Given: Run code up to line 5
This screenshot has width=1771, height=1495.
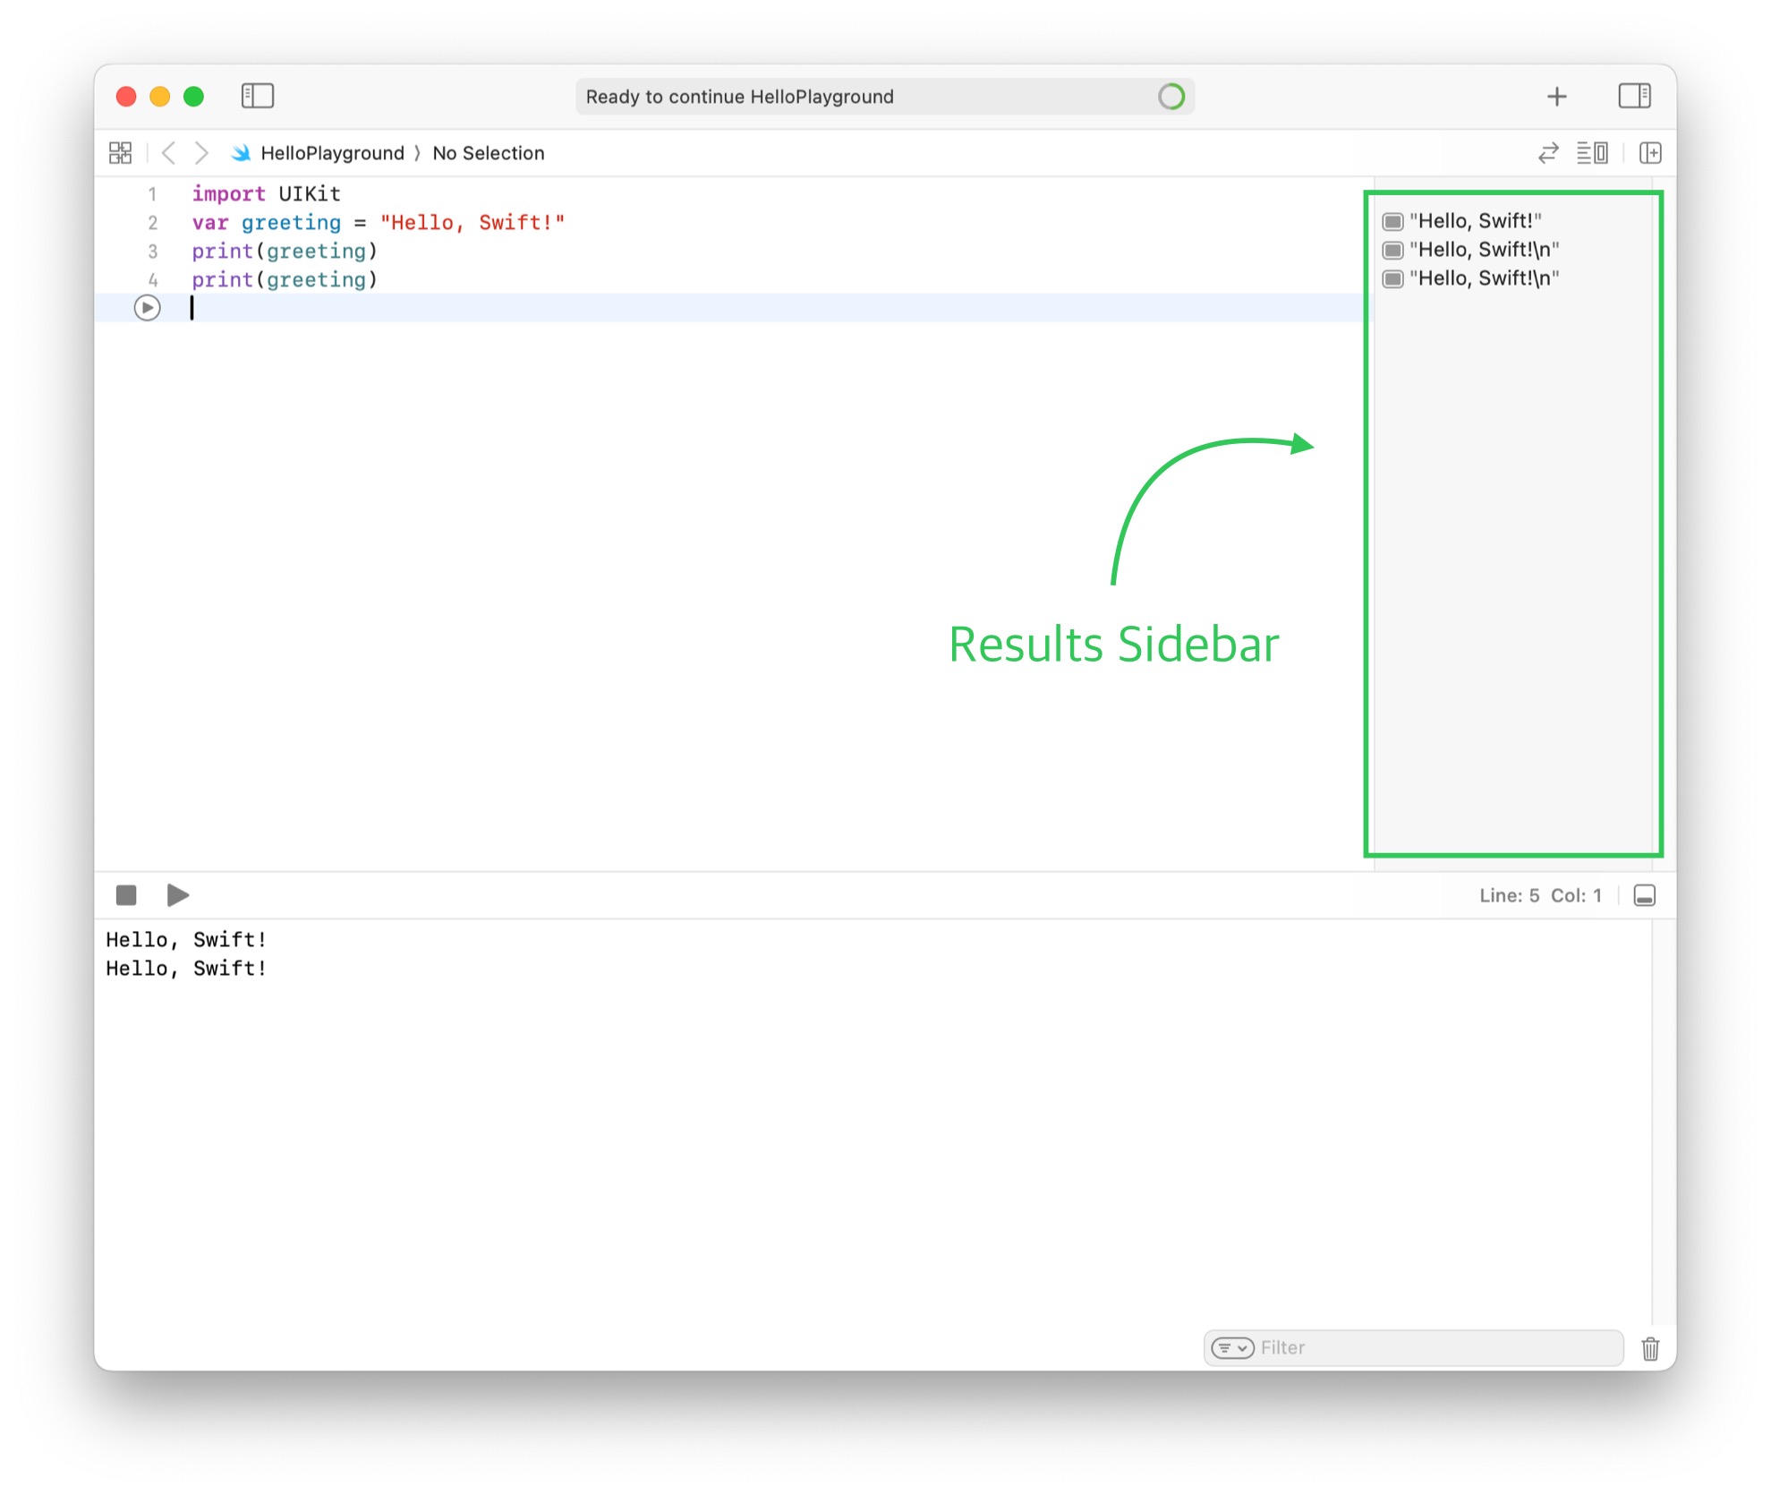Looking at the screenshot, I should coord(147,308).
